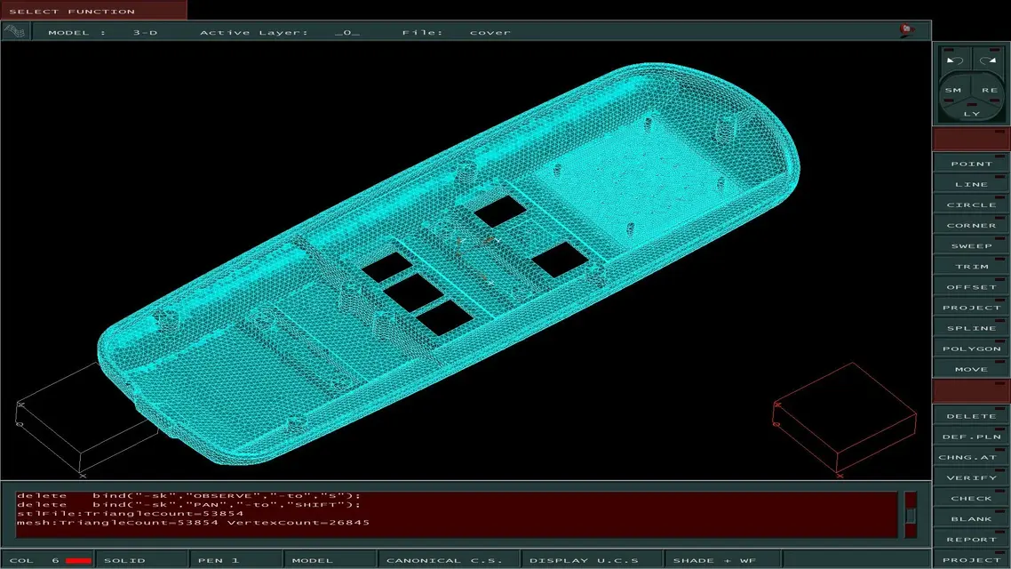Toggle the SOLID line style field

coord(142,560)
